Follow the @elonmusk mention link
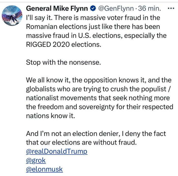Viewport: 178px width, 176px height. [44, 169]
